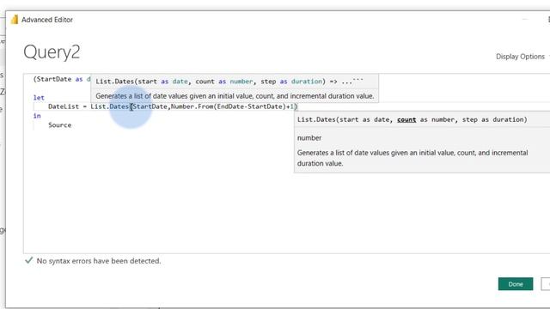Click the green checkmark syntax status icon
The width and height of the screenshot is (550, 309).
[28, 260]
